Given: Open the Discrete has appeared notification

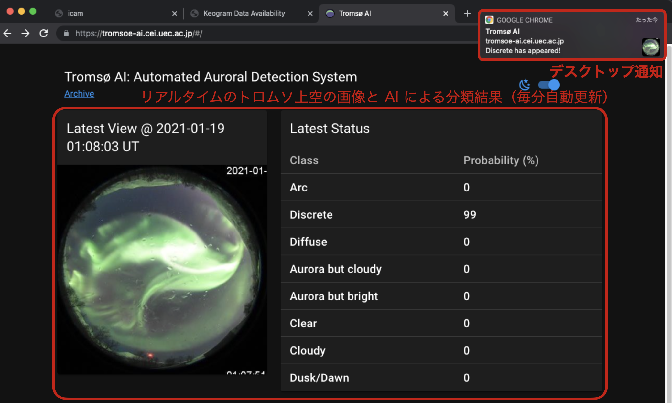Looking at the screenshot, I should (x=572, y=35).
